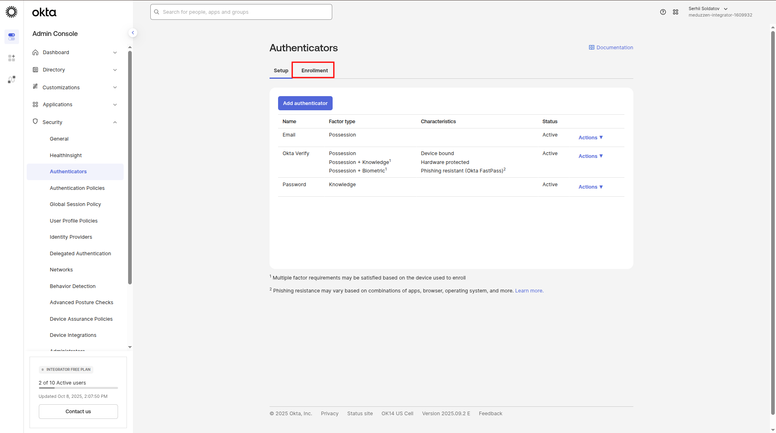Open Device Assurance Policies
Image resolution: width=776 pixels, height=433 pixels.
[81, 319]
